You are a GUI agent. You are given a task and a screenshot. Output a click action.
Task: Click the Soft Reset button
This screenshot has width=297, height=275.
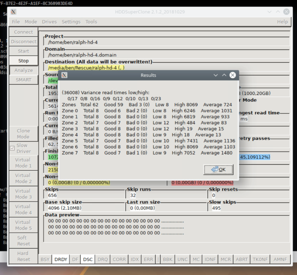click(x=23, y=241)
